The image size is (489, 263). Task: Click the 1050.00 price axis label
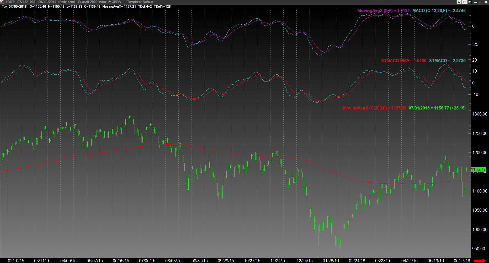click(480, 210)
